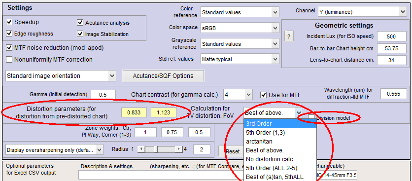Open Standard image orientation dropdown
This screenshot has width=412, height=181.
click(61, 76)
